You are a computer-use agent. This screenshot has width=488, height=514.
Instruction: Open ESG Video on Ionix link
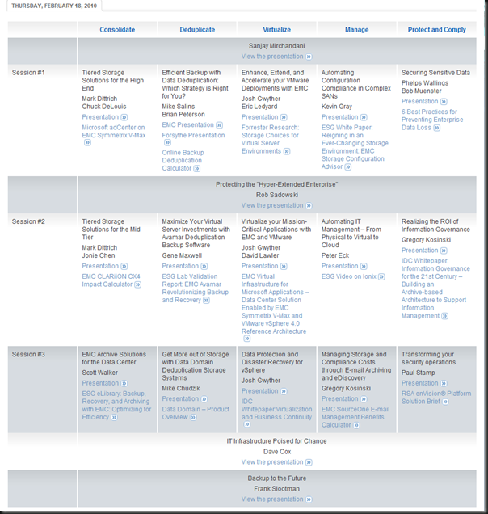point(349,276)
